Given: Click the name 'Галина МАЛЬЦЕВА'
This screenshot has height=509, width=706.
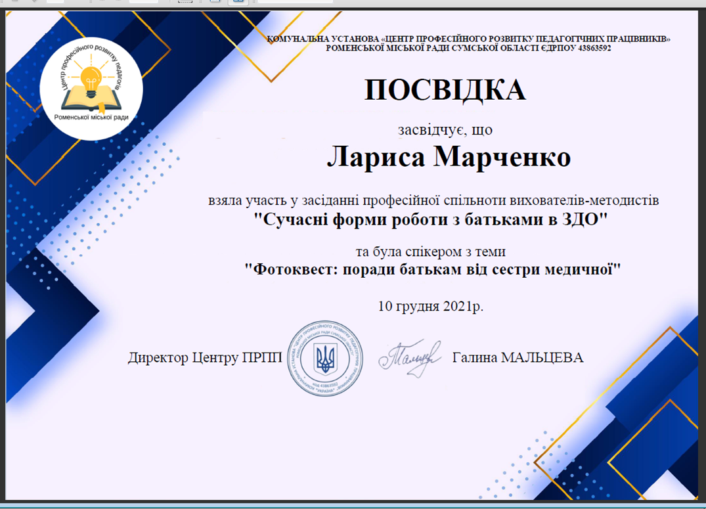Looking at the screenshot, I should point(518,358).
